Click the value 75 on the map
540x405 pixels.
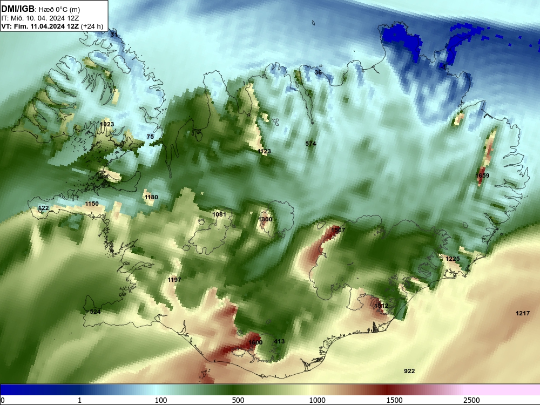pos(150,137)
